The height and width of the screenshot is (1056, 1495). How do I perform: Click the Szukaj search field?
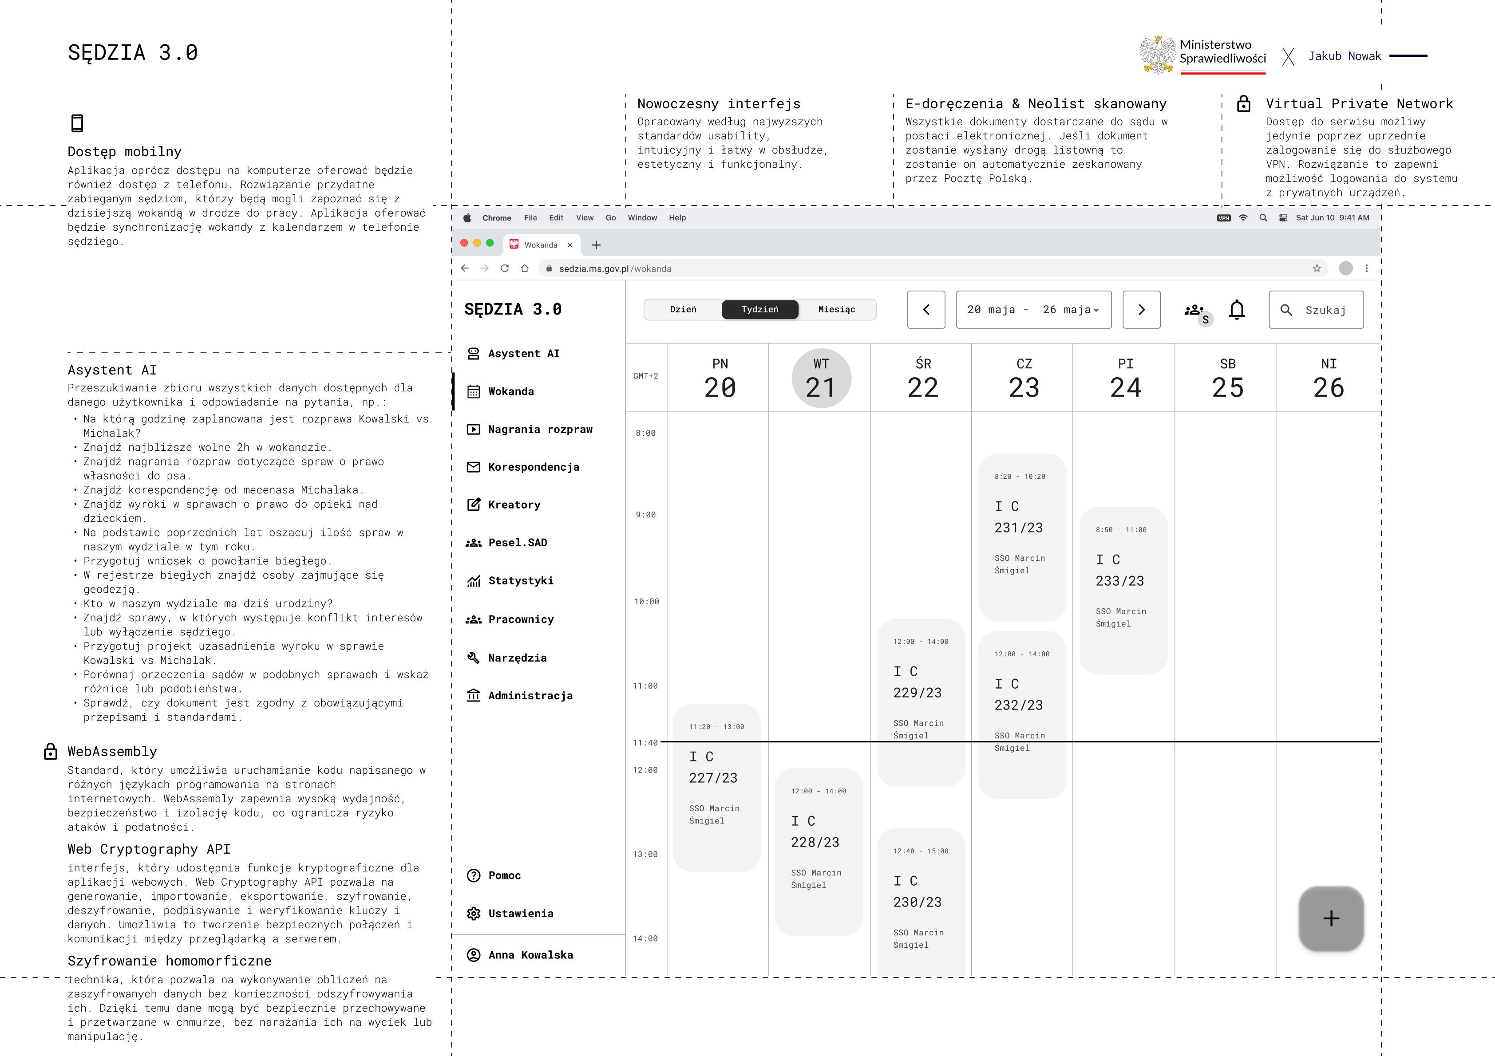(x=1316, y=310)
